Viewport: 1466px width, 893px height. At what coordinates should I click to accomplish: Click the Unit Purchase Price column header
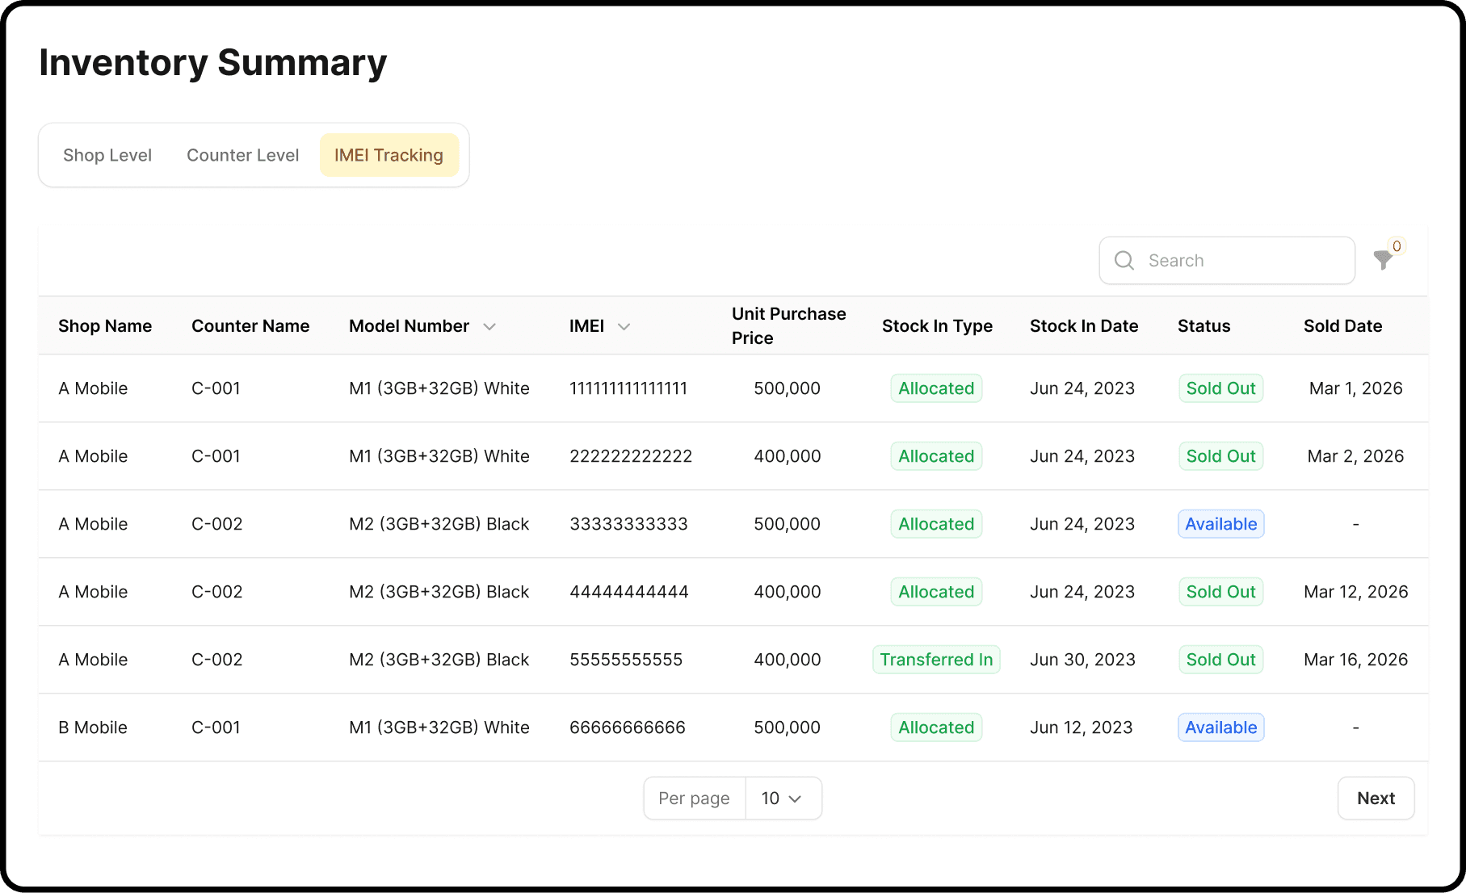coord(788,326)
